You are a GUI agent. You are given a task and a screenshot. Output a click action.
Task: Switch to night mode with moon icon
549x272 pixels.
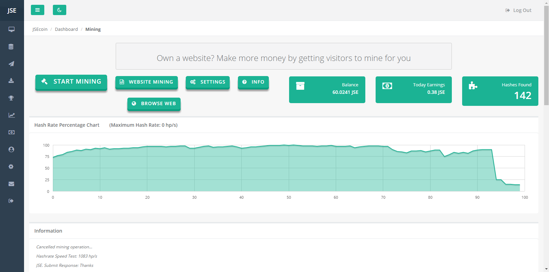click(59, 10)
